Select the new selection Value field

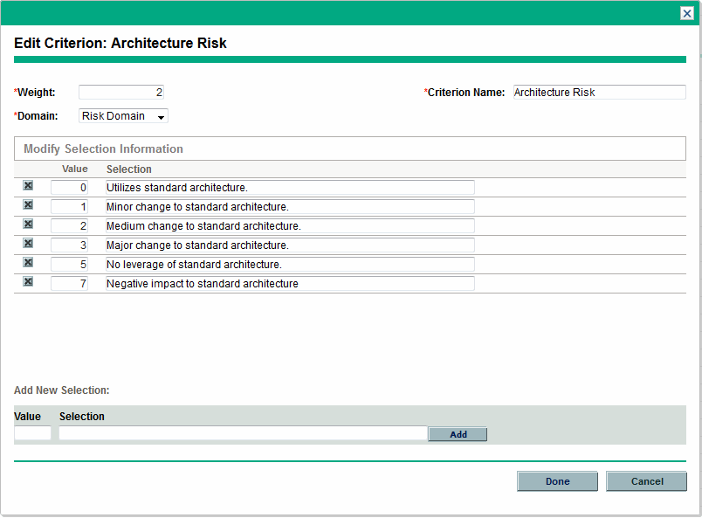point(33,433)
